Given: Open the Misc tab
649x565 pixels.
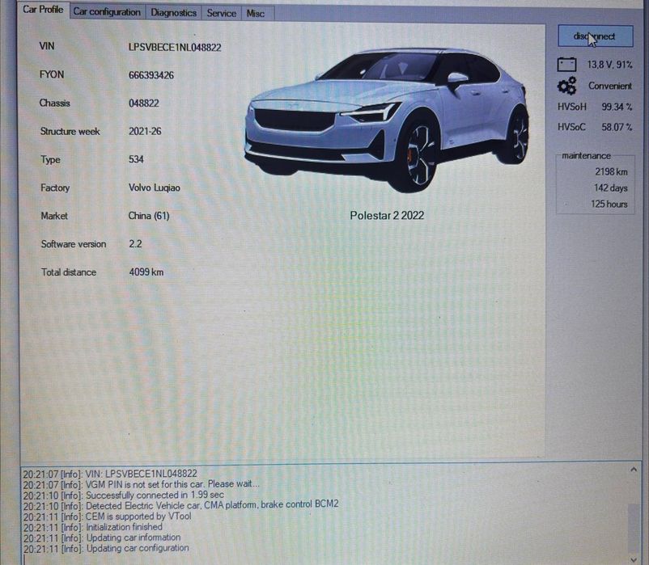Looking at the screenshot, I should tap(256, 14).
